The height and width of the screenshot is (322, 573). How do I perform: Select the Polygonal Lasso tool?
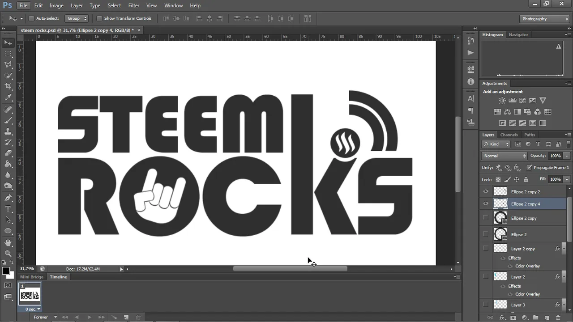pos(8,65)
